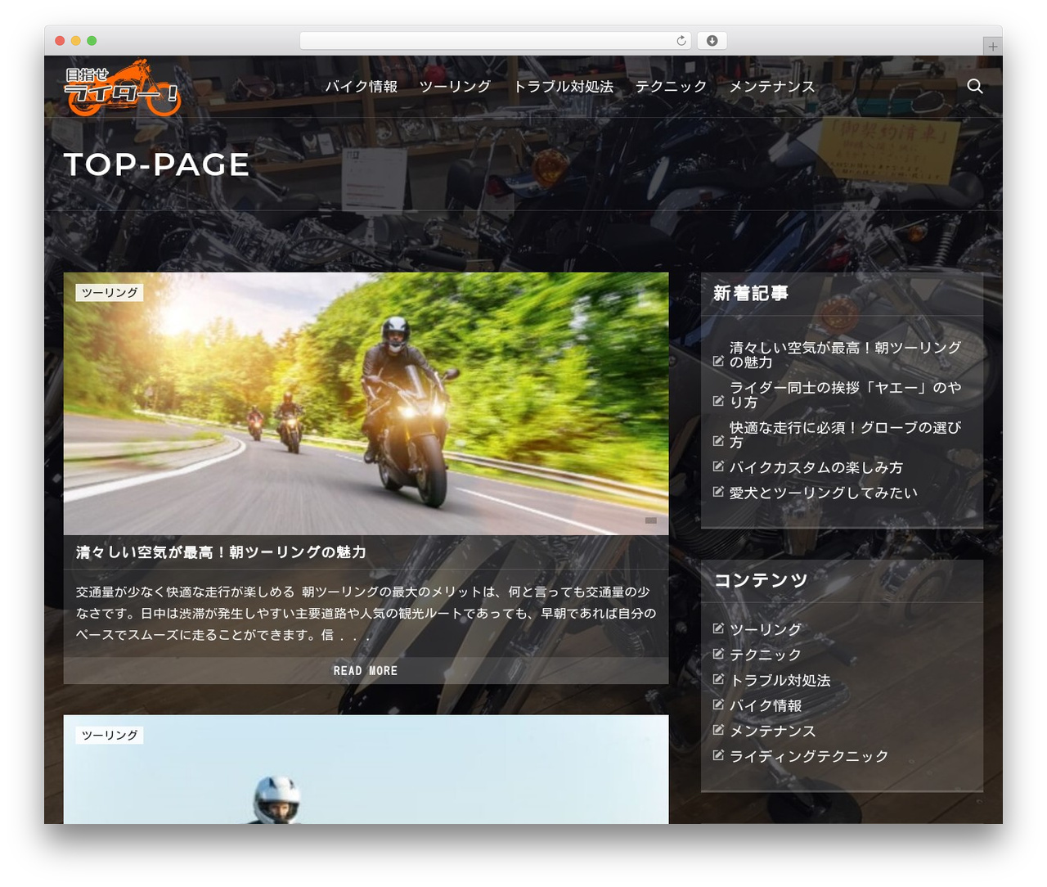
Task: Click edit icon beside ライディングテクニック in コンテンツ
Action: [x=718, y=755]
